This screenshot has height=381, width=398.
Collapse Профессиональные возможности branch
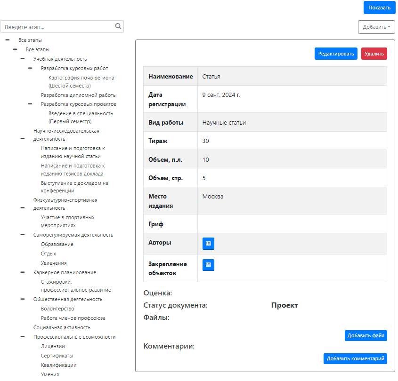(x=23, y=337)
